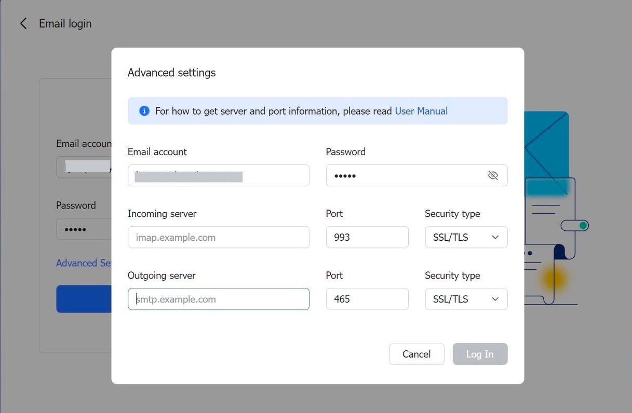This screenshot has width=632, height=413.
Task: Open the outgoing server Security type dropdown
Action: pos(465,299)
